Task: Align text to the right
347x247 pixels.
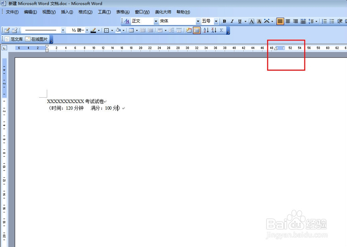Action: [x=295, y=21]
